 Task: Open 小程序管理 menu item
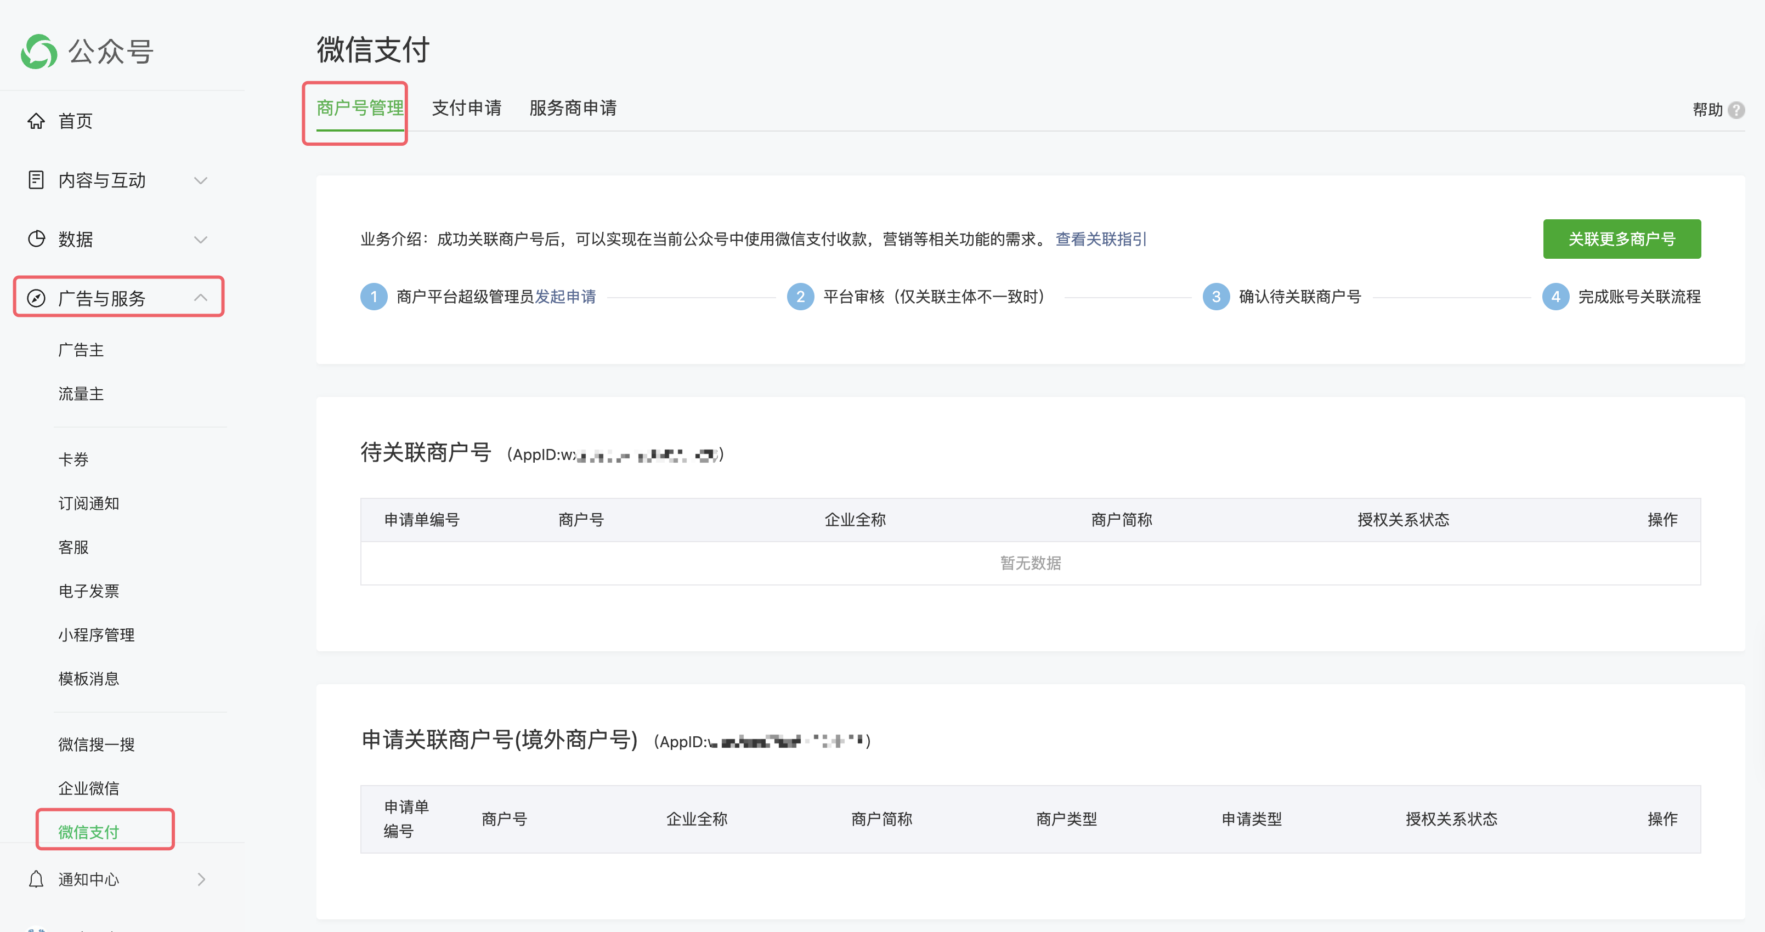96,635
